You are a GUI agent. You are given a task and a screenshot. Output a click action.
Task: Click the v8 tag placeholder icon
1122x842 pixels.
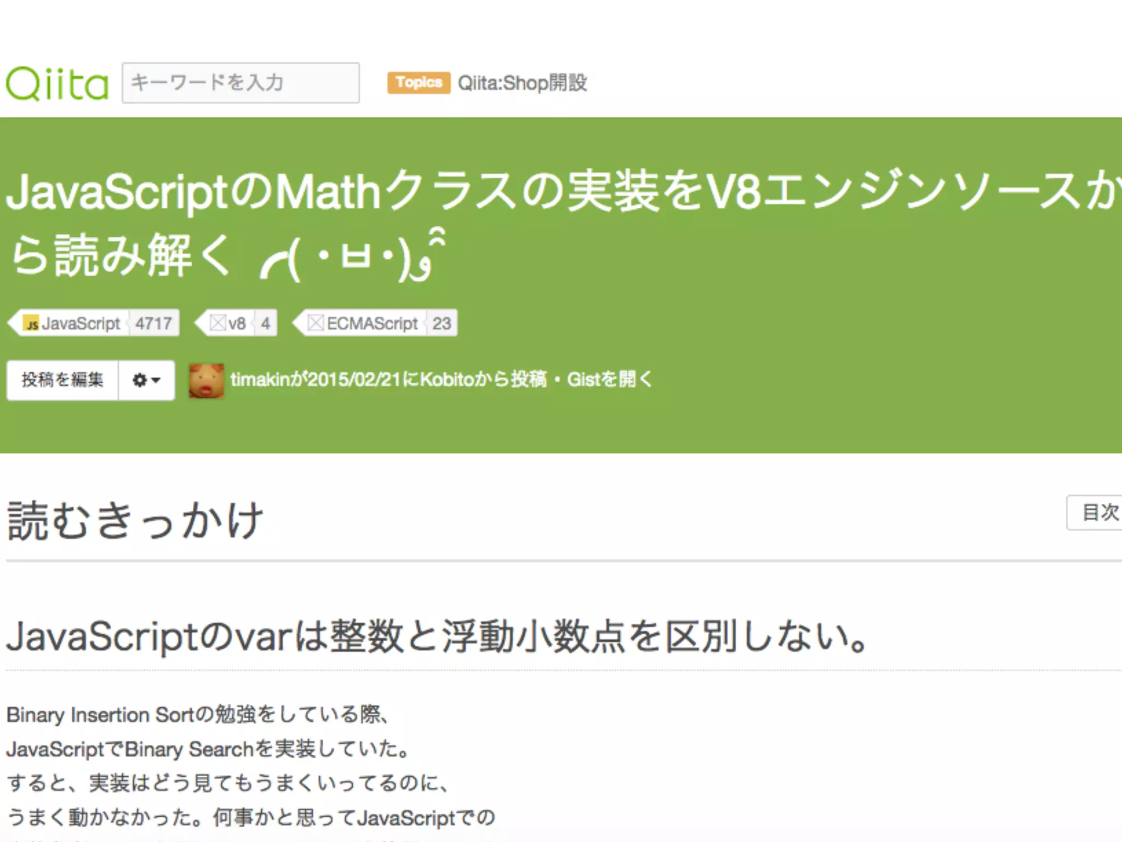(x=218, y=323)
